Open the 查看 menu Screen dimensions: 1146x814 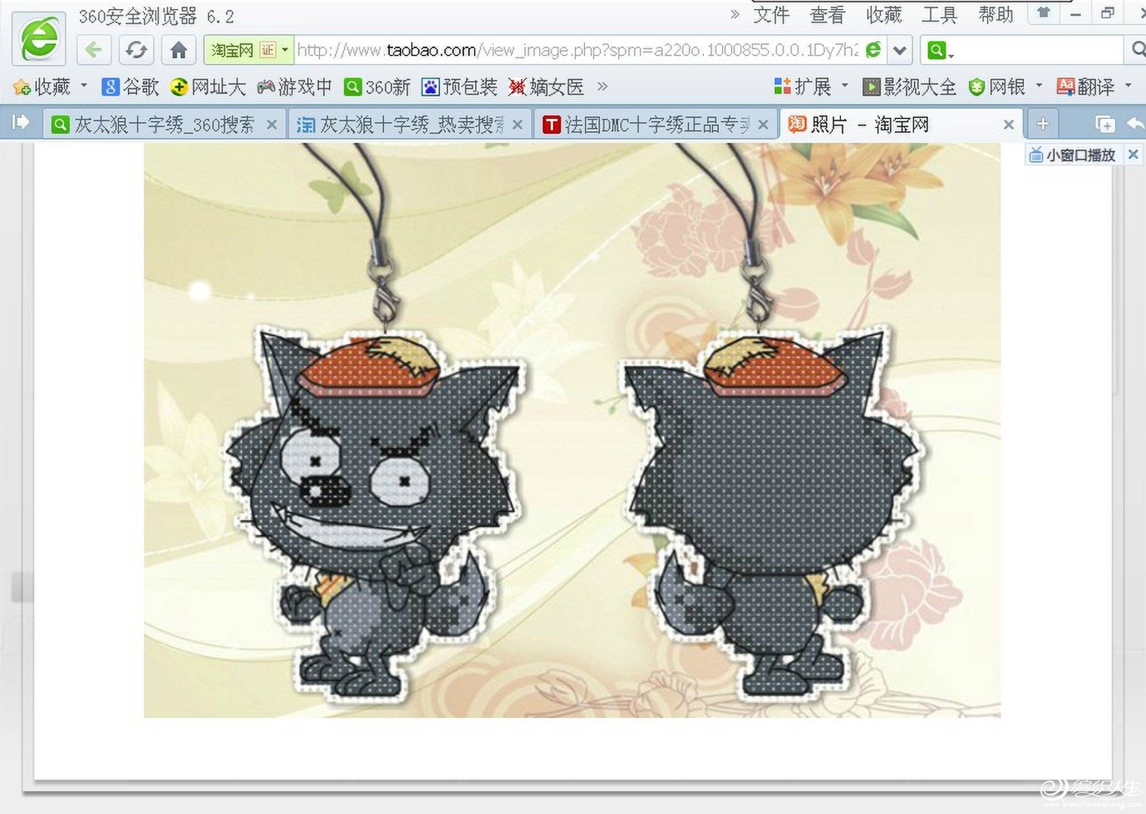pyautogui.click(x=827, y=15)
